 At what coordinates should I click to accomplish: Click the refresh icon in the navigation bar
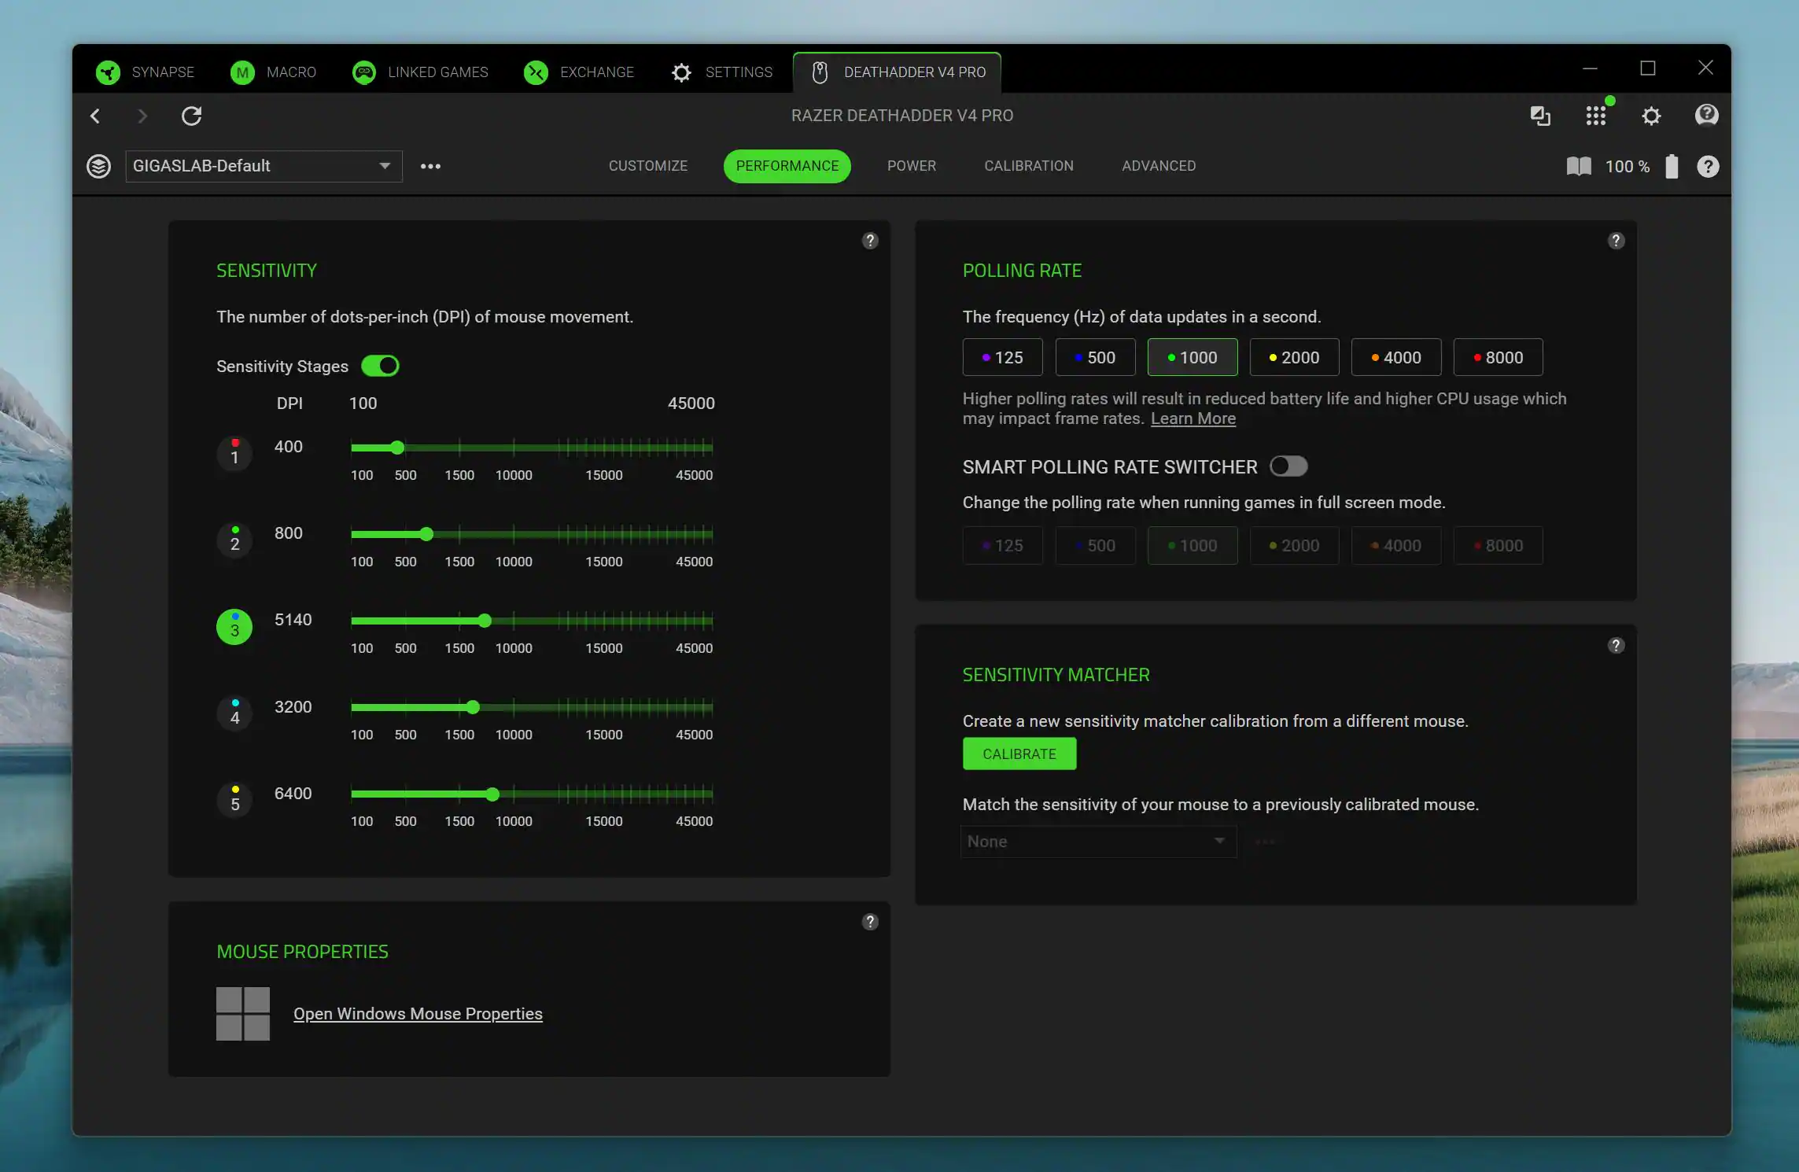(192, 116)
